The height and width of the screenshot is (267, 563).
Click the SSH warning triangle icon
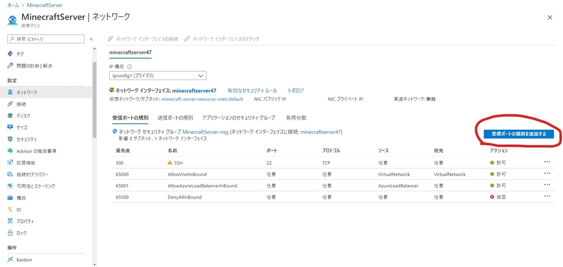pos(170,163)
